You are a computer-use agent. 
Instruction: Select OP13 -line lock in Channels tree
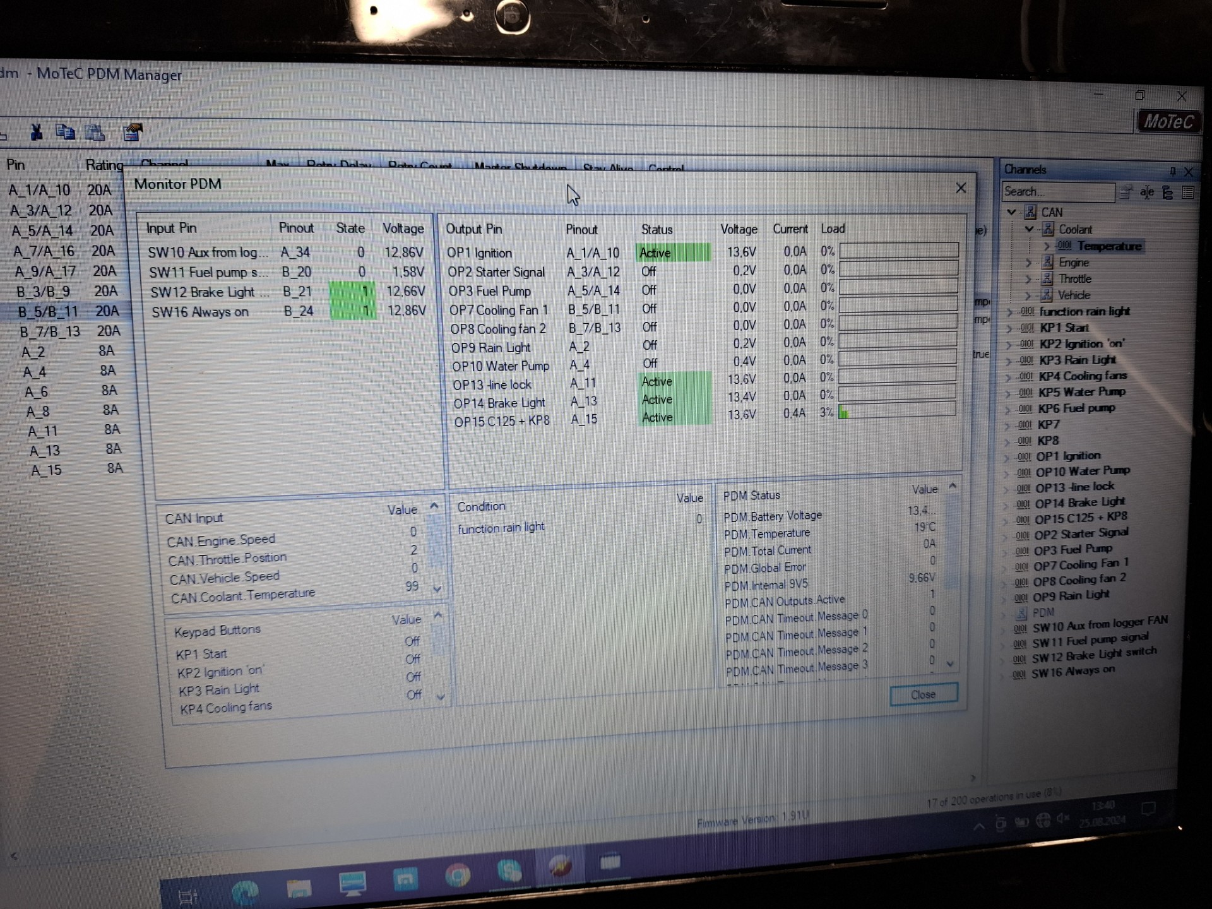[x=1075, y=487]
